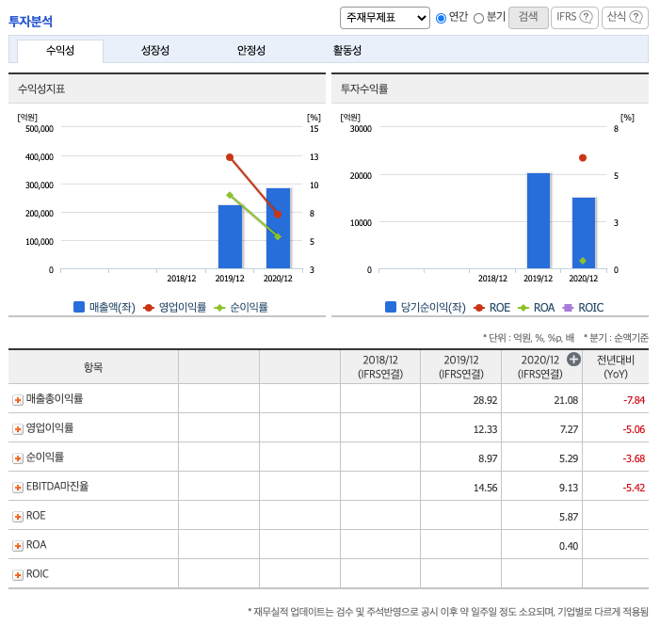The image size is (660, 626).
Task: Toggle the 순이익률 legend item
Action: [x=241, y=307]
